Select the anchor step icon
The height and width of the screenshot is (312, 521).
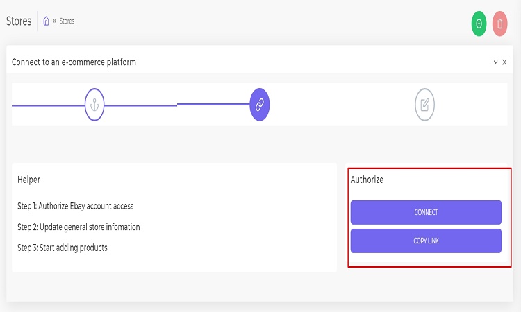(94, 105)
